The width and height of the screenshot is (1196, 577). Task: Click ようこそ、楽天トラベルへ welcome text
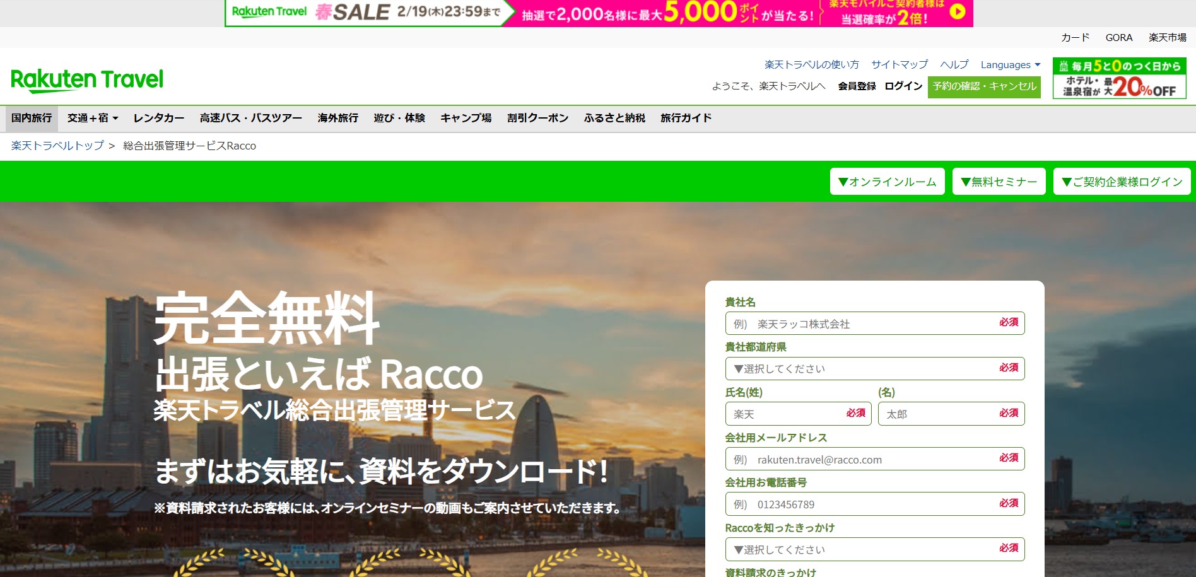coord(768,86)
